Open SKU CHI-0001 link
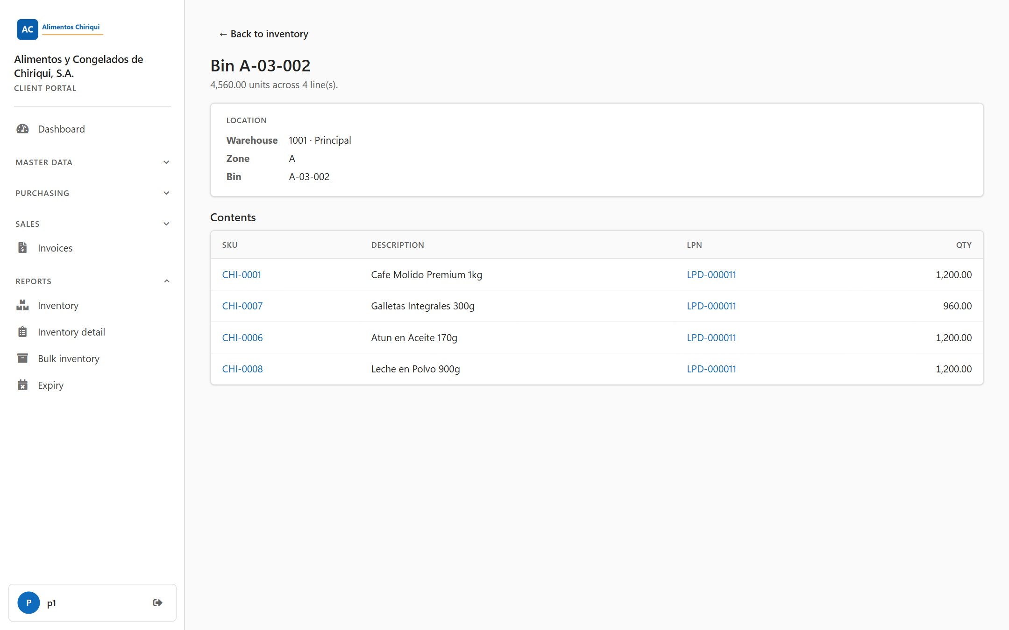 click(242, 275)
